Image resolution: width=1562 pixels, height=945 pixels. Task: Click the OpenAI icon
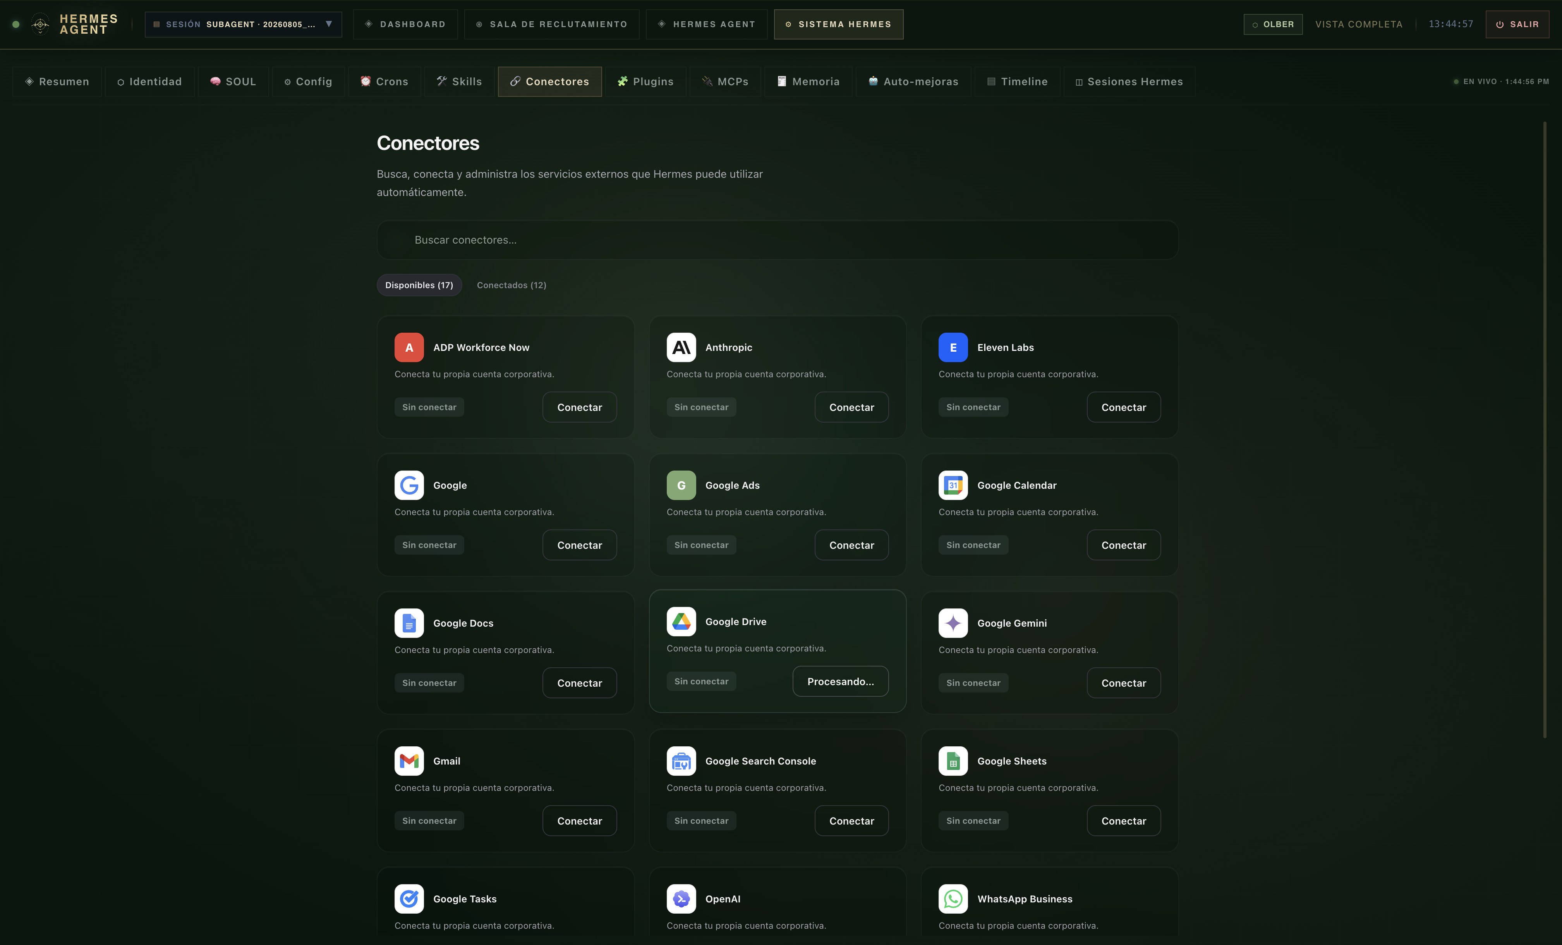[x=681, y=899]
